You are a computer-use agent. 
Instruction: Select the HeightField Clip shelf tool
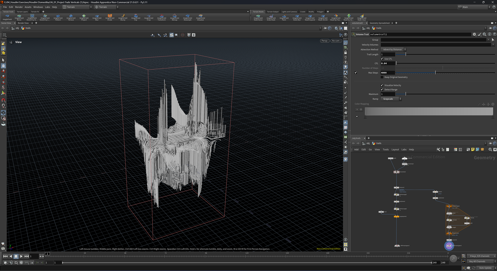(136, 17)
